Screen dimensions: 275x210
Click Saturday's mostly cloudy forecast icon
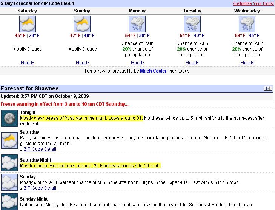pos(28,24)
